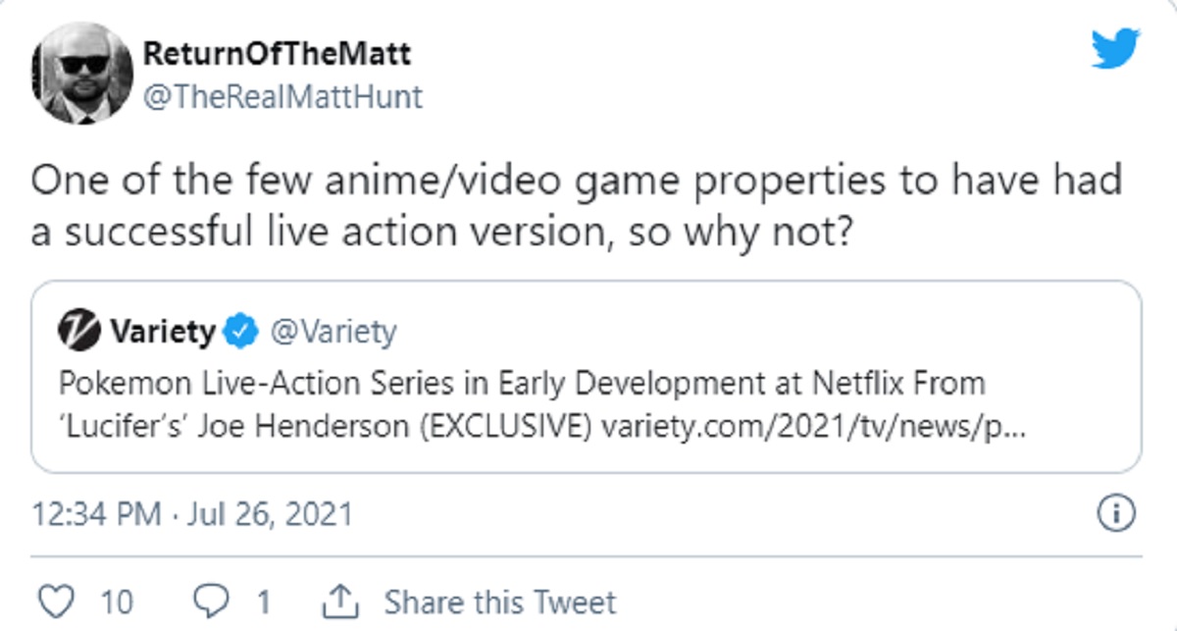
Task: Open the quoted Pokemon Live-Action Series headline
Action: [x=520, y=382]
